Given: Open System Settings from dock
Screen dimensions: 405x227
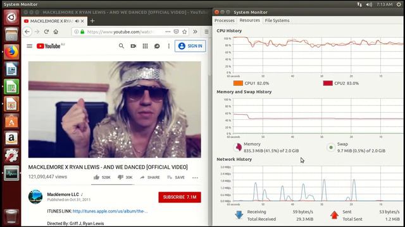Looking at the screenshot, I should [x=11, y=156].
